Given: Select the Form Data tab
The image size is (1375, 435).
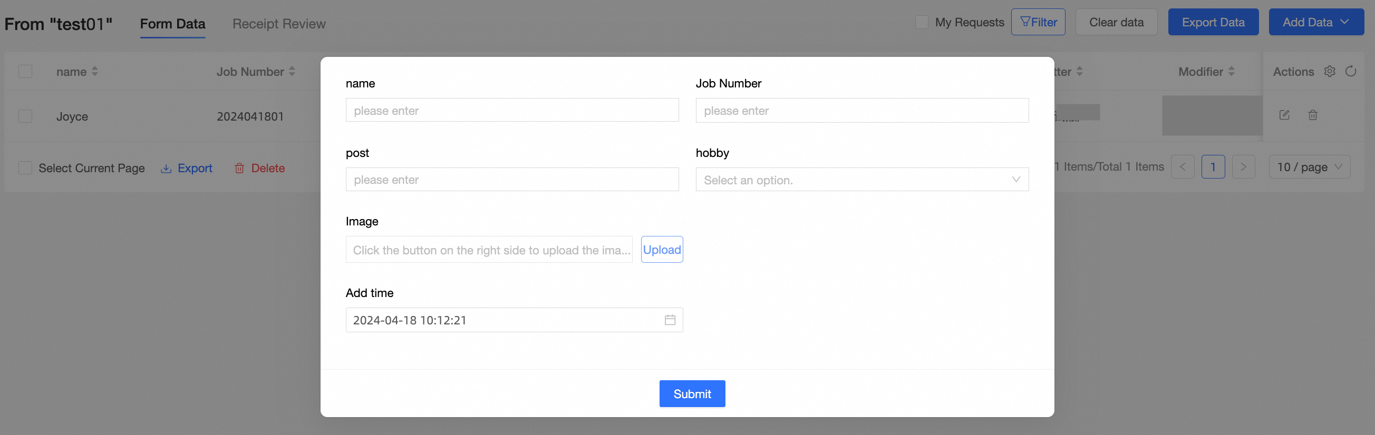Looking at the screenshot, I should pos(172,24).
